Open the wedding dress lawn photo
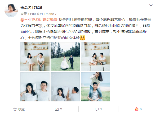 [x=65, y=57]
